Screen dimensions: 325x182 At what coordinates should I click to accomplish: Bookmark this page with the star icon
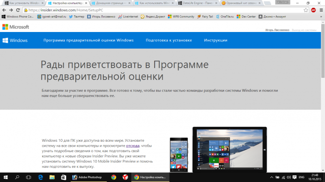tap(306, 10)
